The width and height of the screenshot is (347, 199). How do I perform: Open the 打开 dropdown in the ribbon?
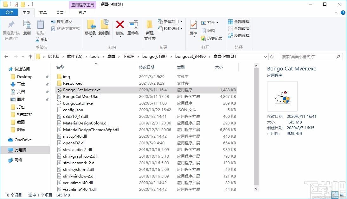point(209,22)
